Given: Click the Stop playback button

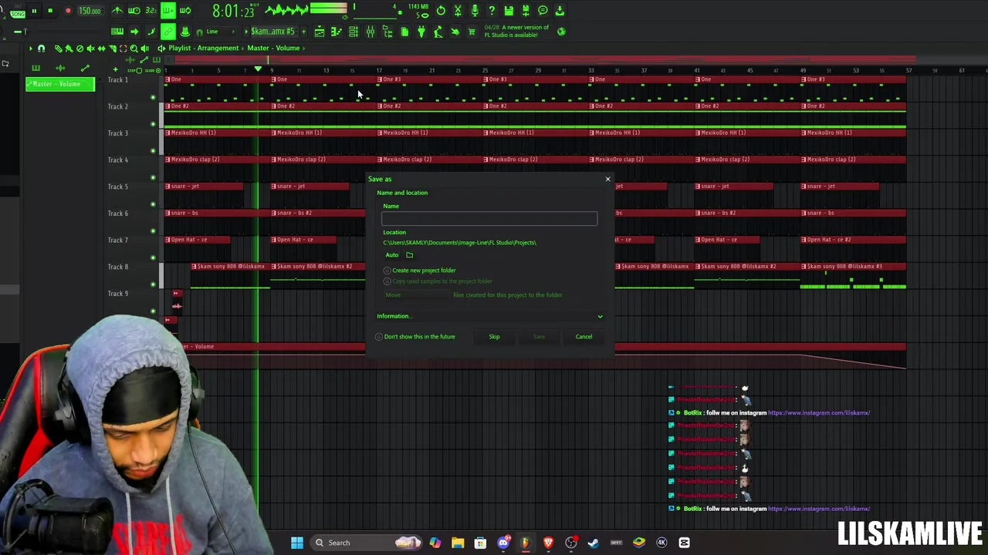Looking at the screenshot, I should click(x=49, y=11).
